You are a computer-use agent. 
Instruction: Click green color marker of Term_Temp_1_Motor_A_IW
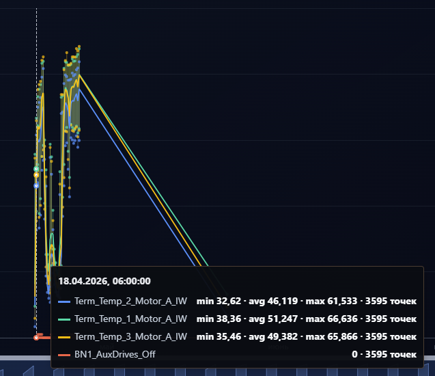64,319
